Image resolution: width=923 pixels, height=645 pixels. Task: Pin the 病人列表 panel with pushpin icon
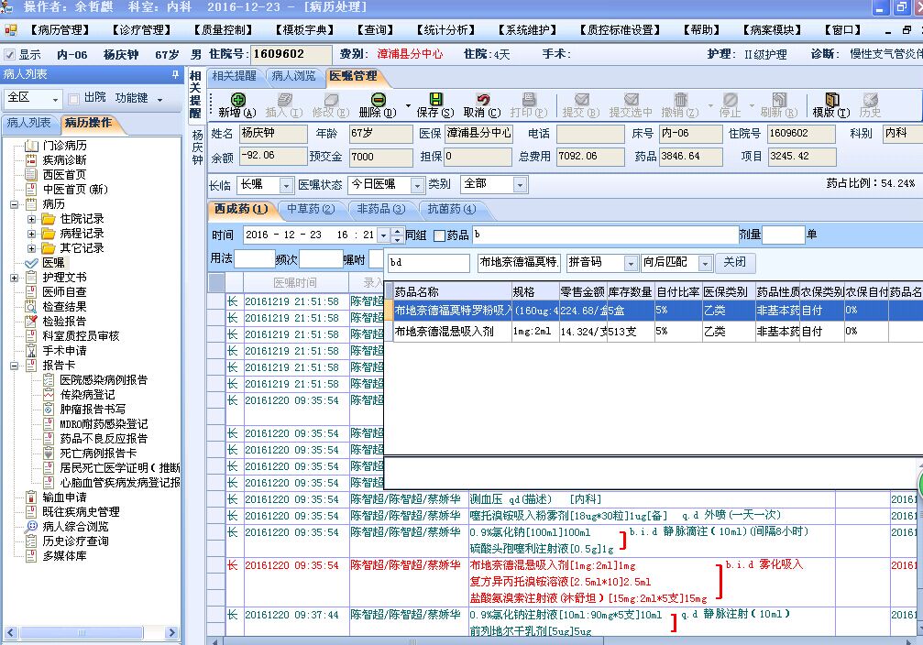coord(175,74)
